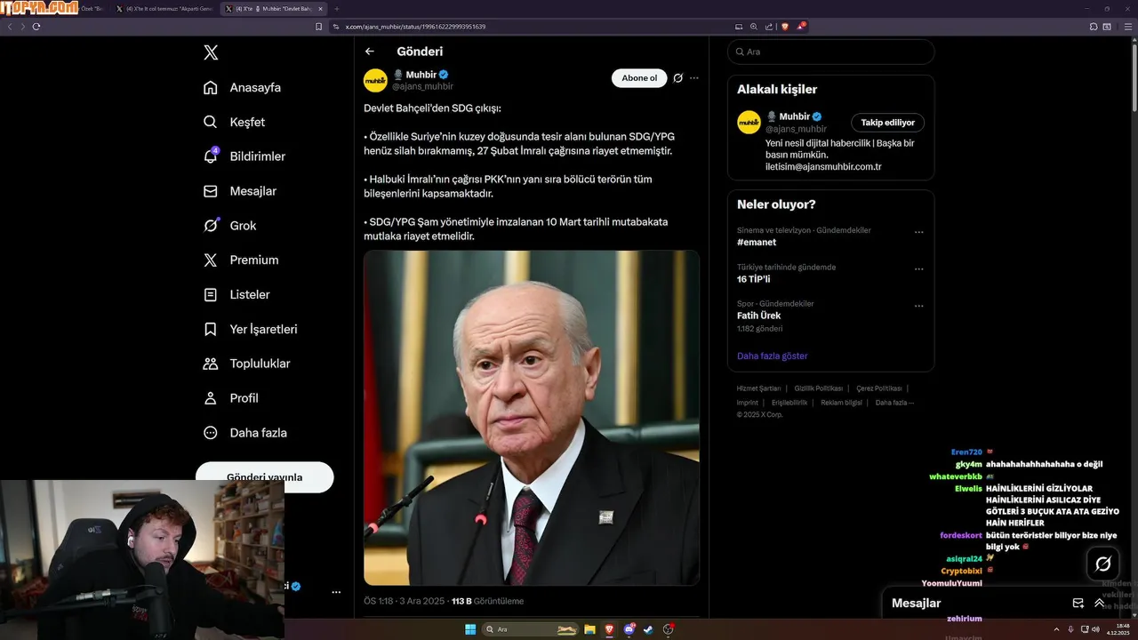Open Erişilebilirlik footer link

[x=789, y=403]
